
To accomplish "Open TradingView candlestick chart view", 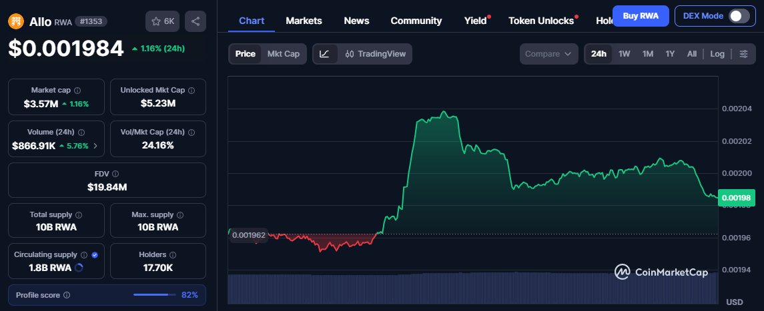I will [376, 54].
